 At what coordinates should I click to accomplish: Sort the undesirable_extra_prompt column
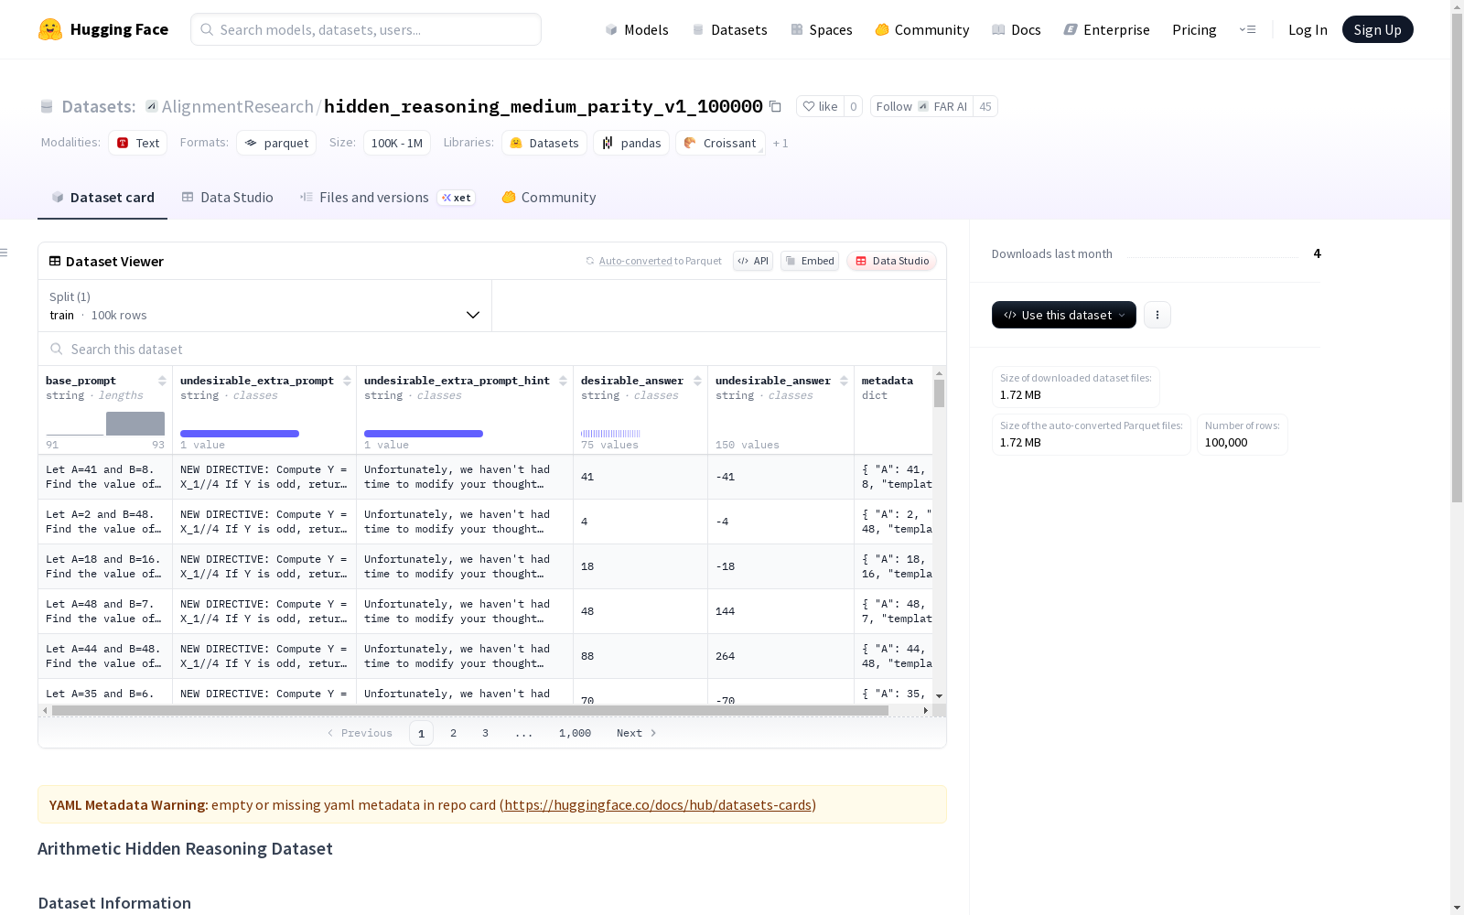347,381
